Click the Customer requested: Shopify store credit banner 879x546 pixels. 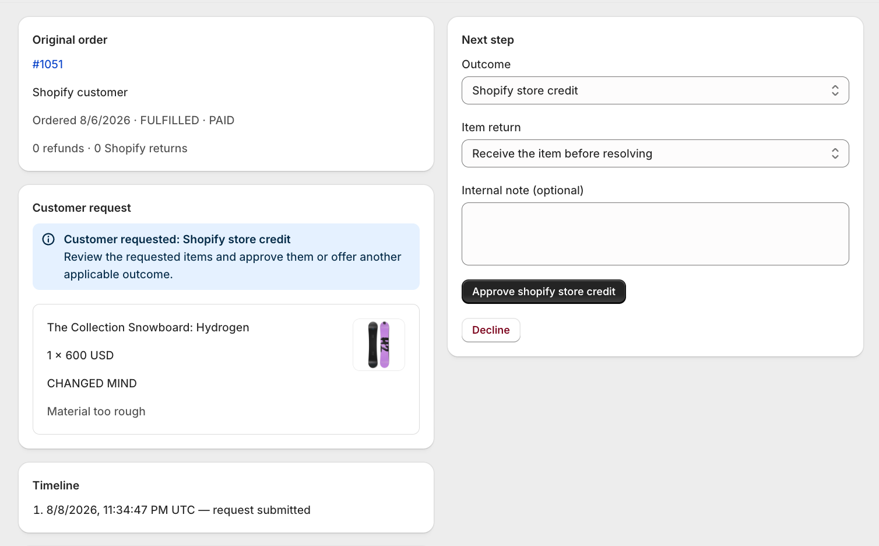point(226,257)
